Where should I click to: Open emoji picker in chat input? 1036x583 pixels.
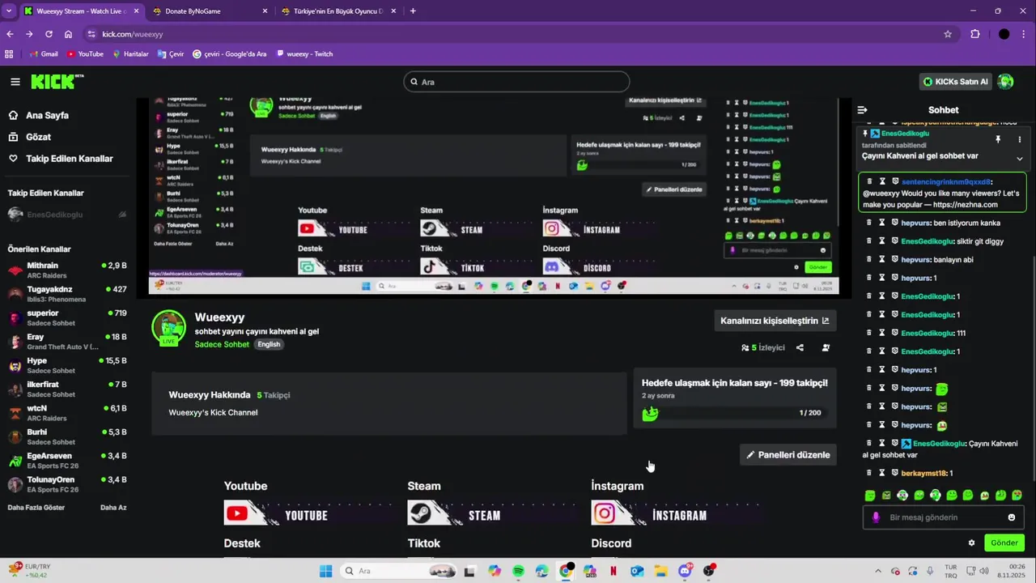click(1012, 517)
